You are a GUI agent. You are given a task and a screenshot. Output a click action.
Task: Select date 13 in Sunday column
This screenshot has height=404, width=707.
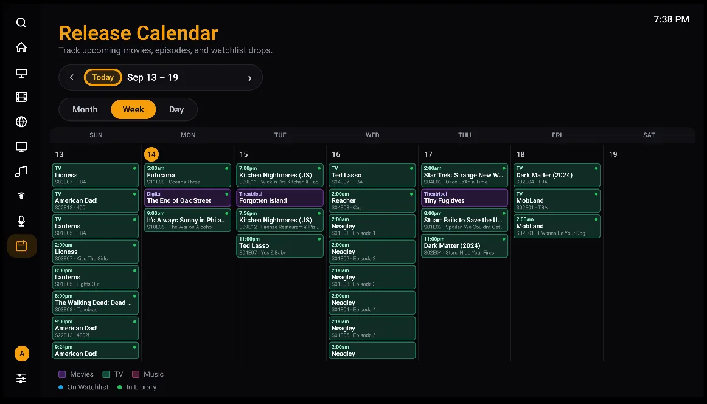[x=60, y=154]
